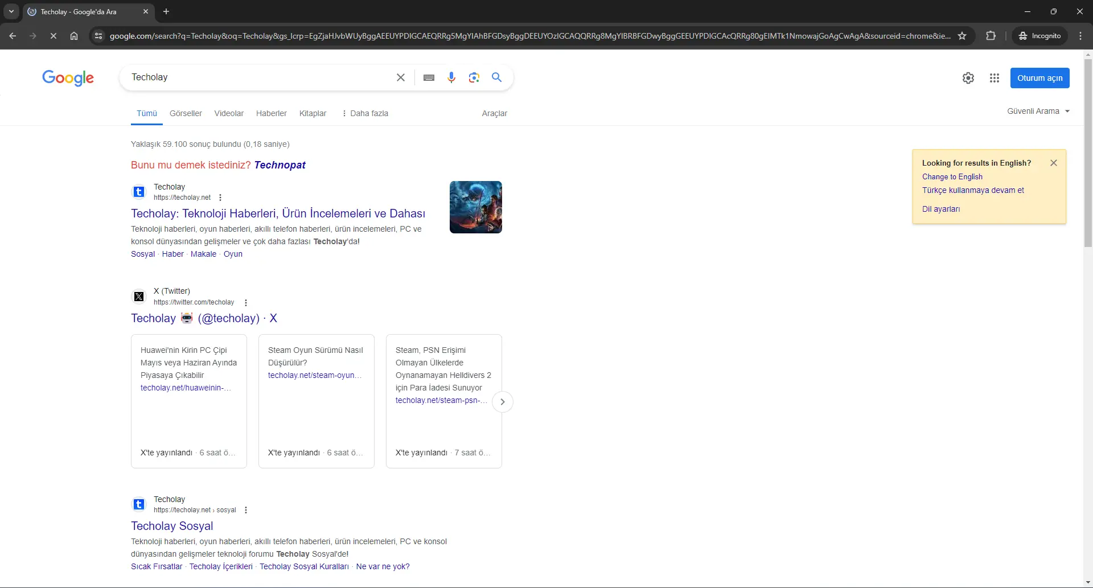Open a new browser tab
The image size is (1093, 588).
pyautogui.click(x=166, y=11)
